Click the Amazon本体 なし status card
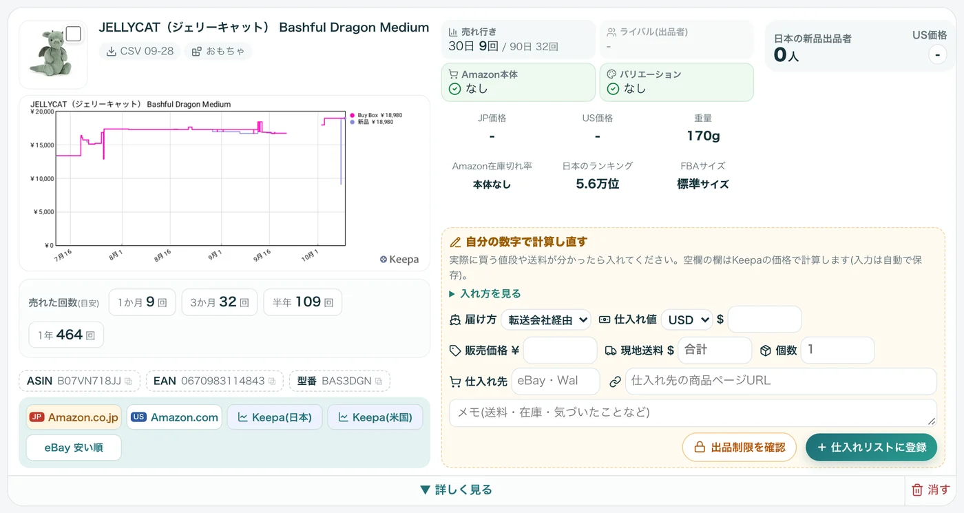The image size is (964, 513). 518,82
